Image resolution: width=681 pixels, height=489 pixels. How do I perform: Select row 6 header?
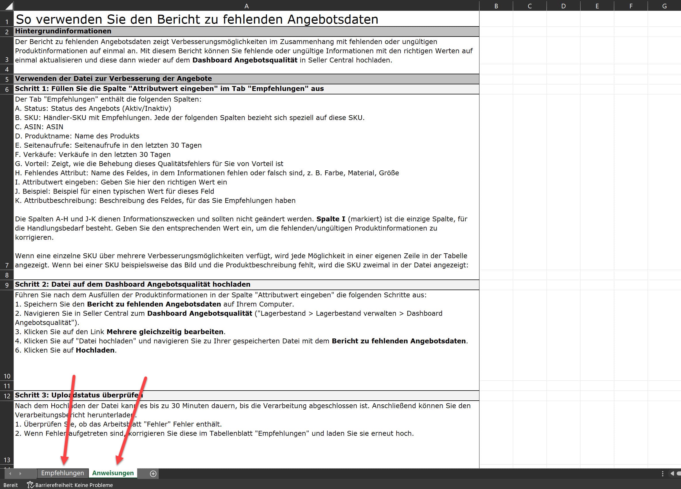point(7,89)
